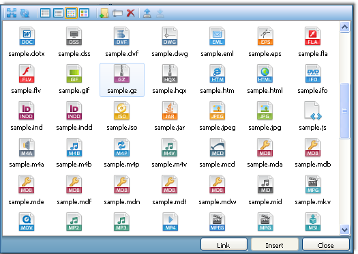Select the sample.ind InDesign file

pyautogui.click(x=27, y=116)
